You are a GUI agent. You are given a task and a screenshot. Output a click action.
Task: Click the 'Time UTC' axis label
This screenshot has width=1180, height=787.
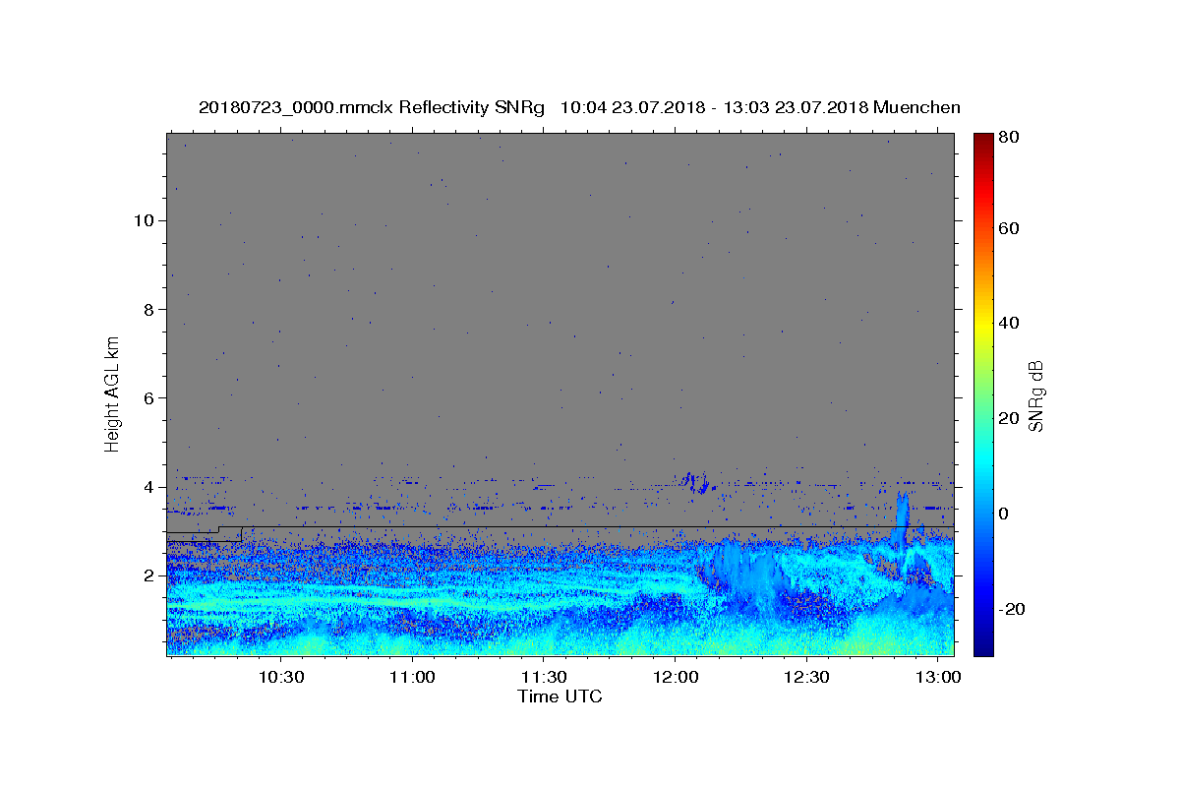(x=560, y=696)
